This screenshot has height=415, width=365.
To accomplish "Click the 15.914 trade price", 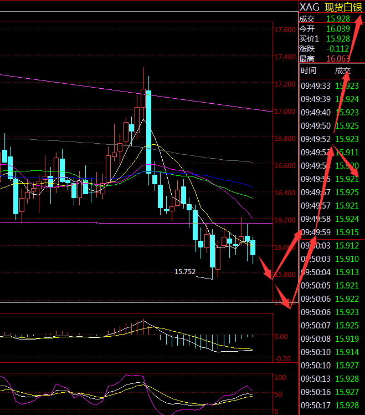I will click(347, 352).
